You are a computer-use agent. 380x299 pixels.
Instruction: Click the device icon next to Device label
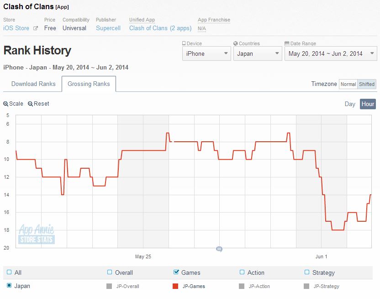[184, 43]
